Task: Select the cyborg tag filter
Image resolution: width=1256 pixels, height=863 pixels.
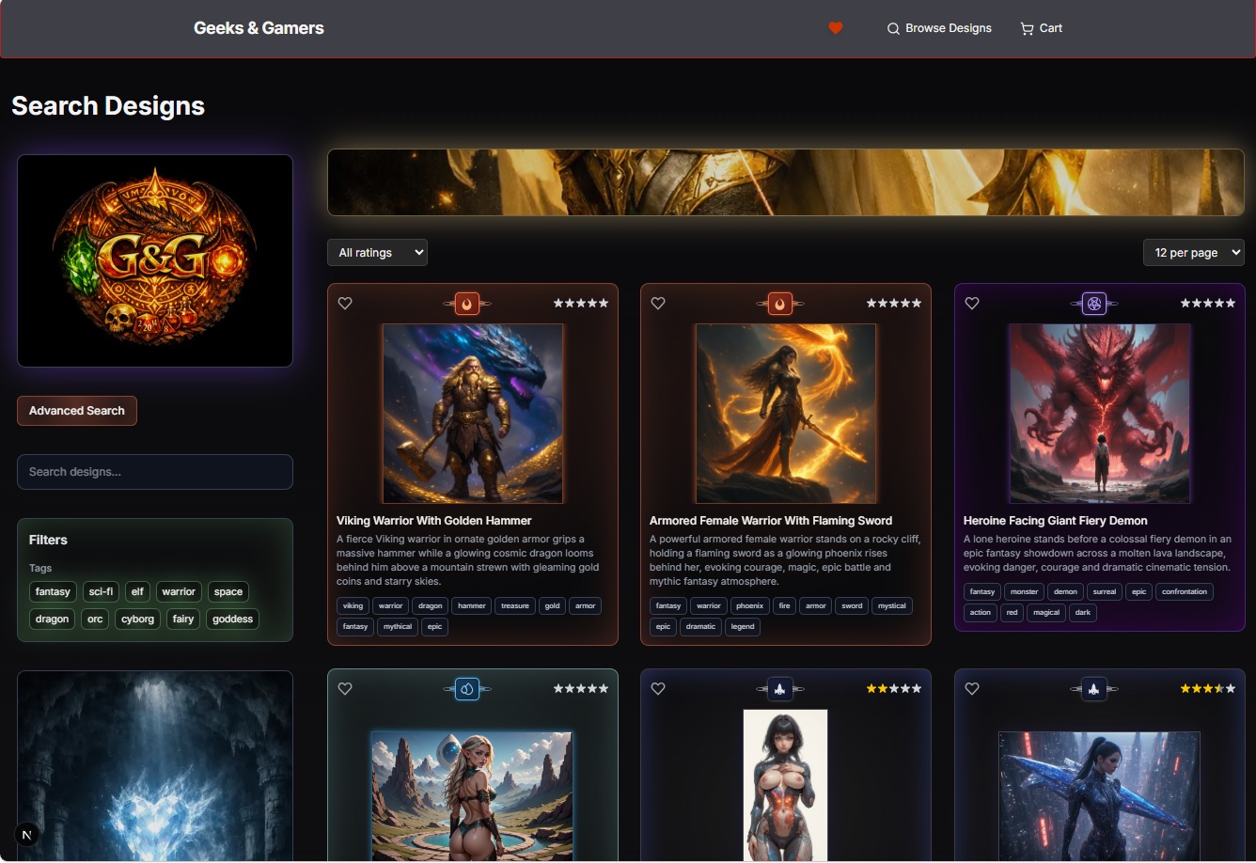Action: [x=137, y=620]
